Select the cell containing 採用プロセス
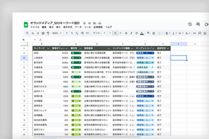This screenshot has height=139, width=209. [x=42, y=87]
